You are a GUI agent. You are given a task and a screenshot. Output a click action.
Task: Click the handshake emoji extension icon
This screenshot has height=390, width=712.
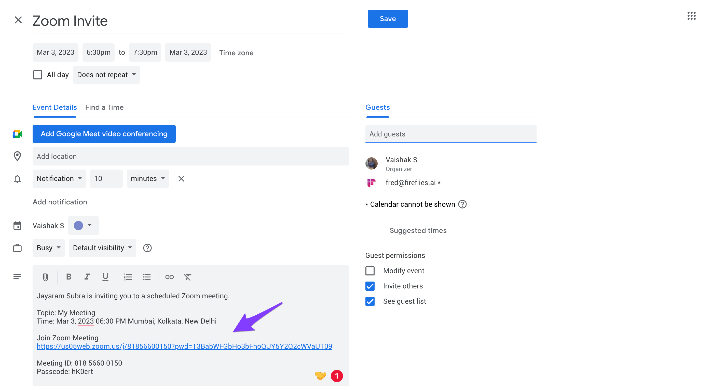pyautogui.click(x=321, y=376)
